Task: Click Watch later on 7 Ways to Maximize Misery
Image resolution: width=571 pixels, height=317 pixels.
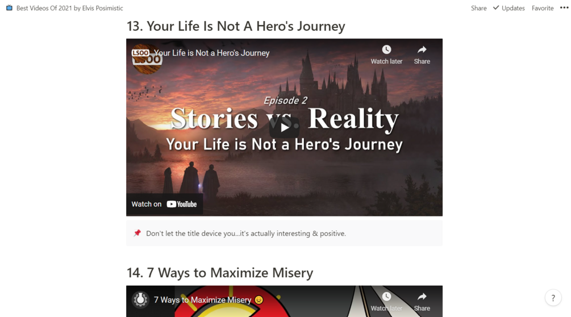Action: [x=386, y=302]
